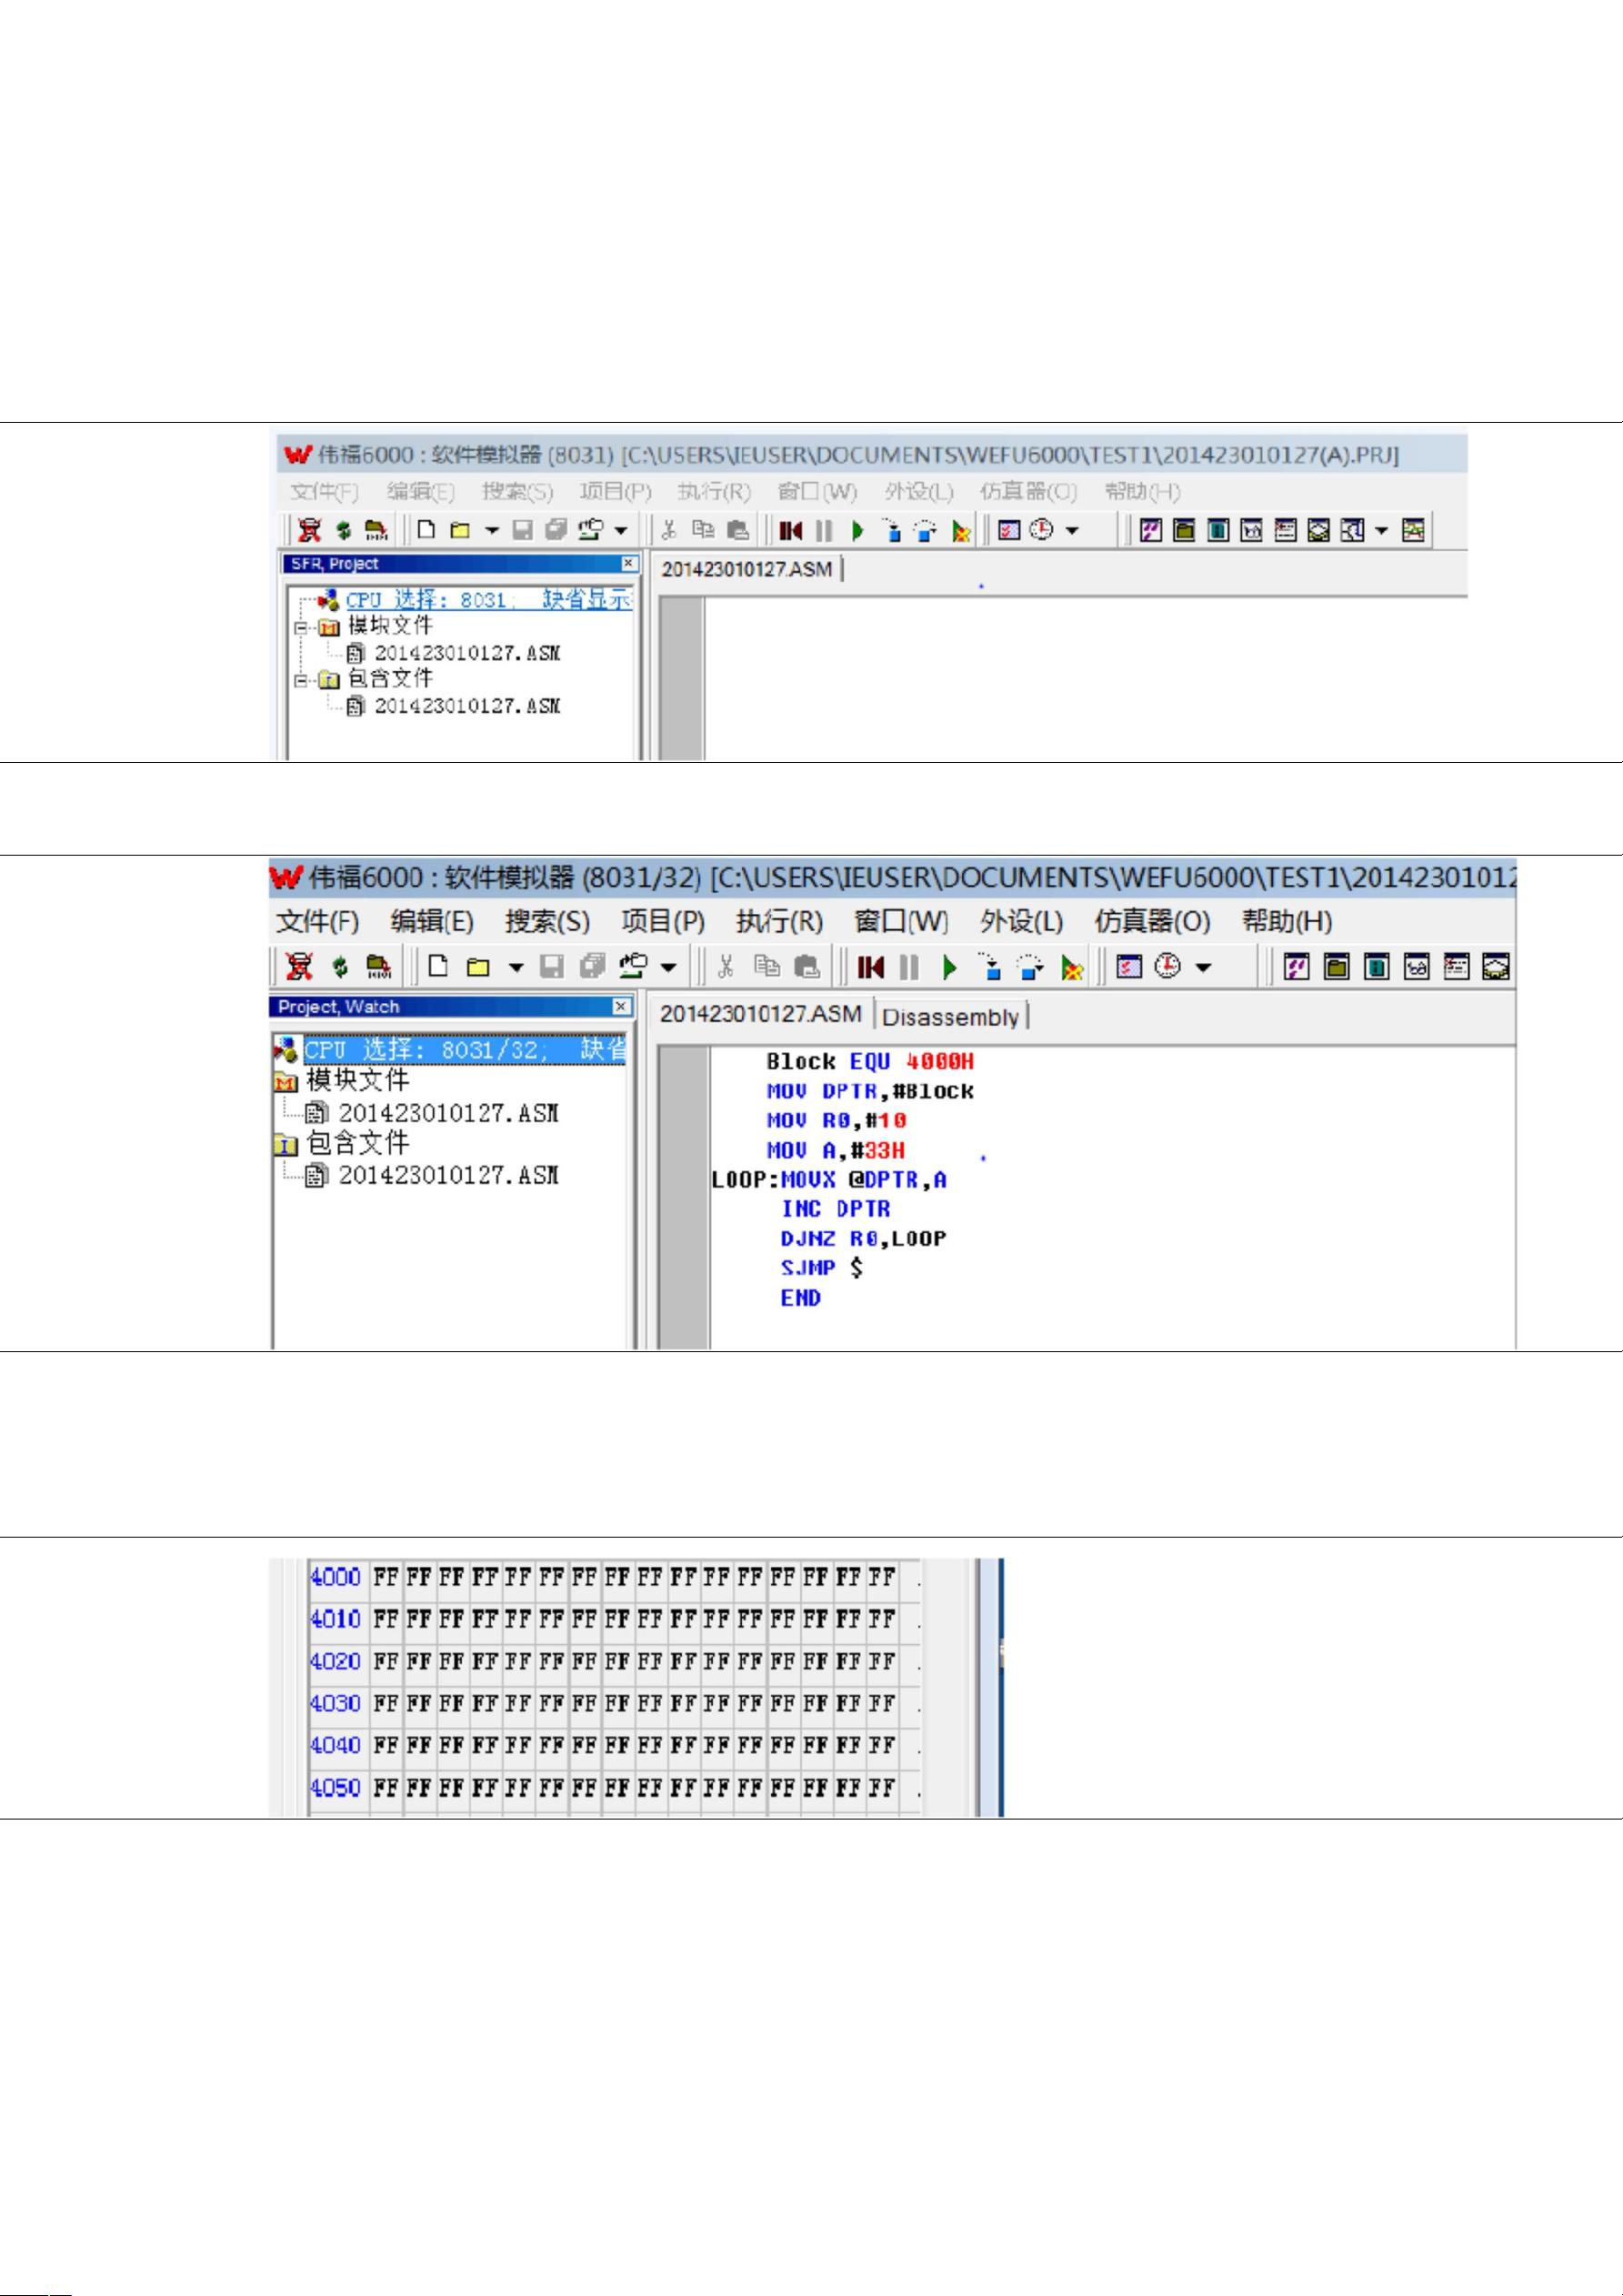
Task: Click code line DJNZ R0,LOOP
Action: [863, 1238]
